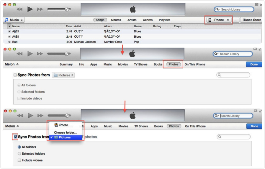
Task: Click the music note icon by Music
Action: pyautogui.click(x=6, y=20)
